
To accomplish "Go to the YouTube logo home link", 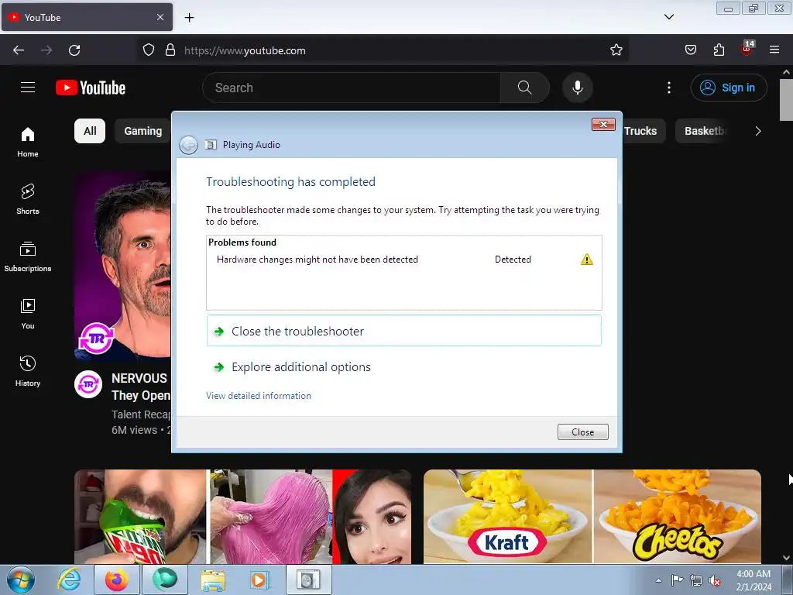I will [91, 88].
